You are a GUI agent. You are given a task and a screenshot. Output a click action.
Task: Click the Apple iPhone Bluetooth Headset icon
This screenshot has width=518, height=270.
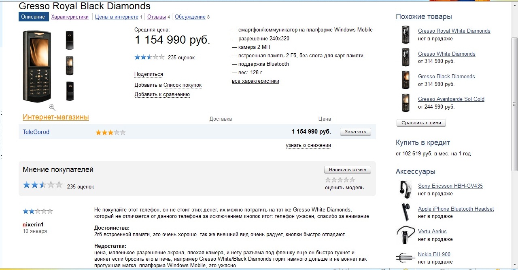405,212
